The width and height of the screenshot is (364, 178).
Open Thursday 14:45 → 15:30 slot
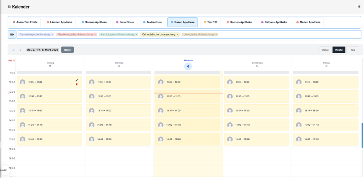[x=257, y=139]
